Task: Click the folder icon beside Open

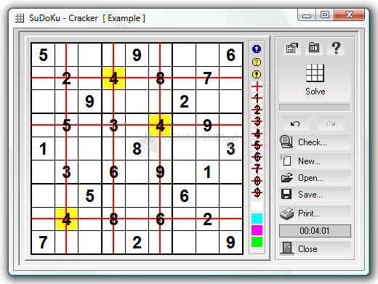Action: pos(287,178)
